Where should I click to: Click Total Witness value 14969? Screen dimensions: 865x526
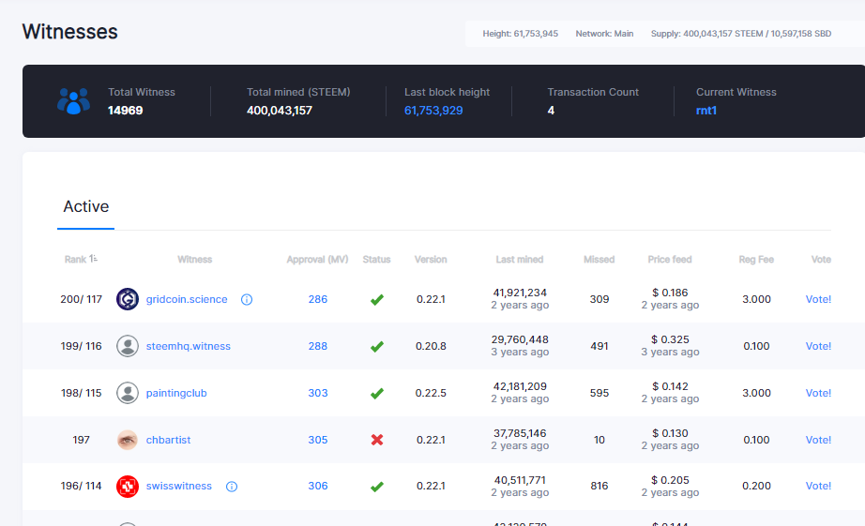pyautogui.click(x=125, y=111)
